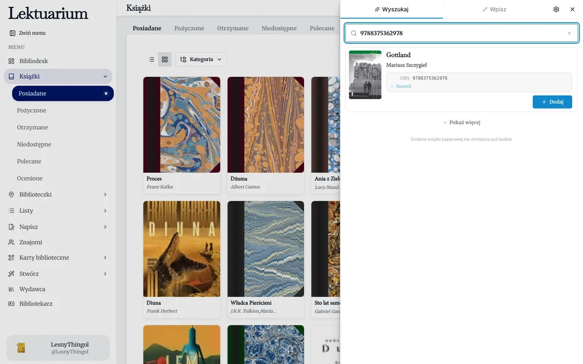
Task: Open the Niedostępne tab
Action: 279,28
